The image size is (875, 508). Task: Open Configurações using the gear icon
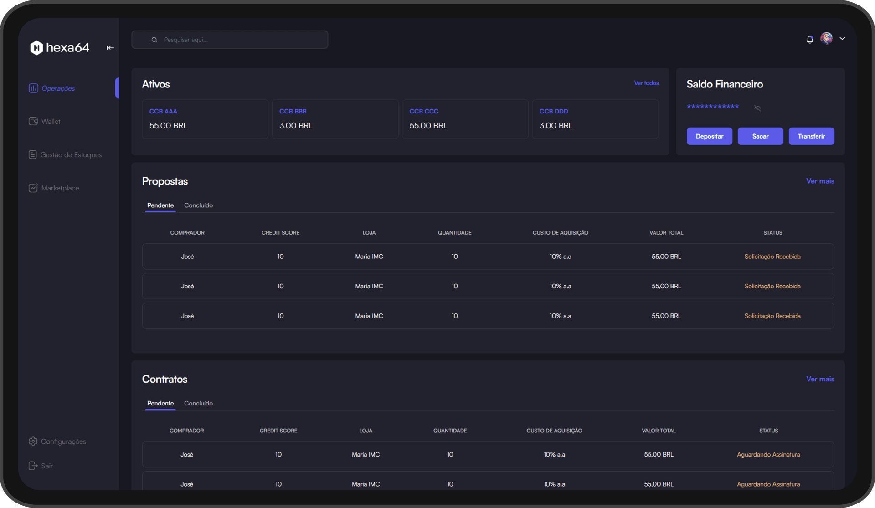point(33,441)
